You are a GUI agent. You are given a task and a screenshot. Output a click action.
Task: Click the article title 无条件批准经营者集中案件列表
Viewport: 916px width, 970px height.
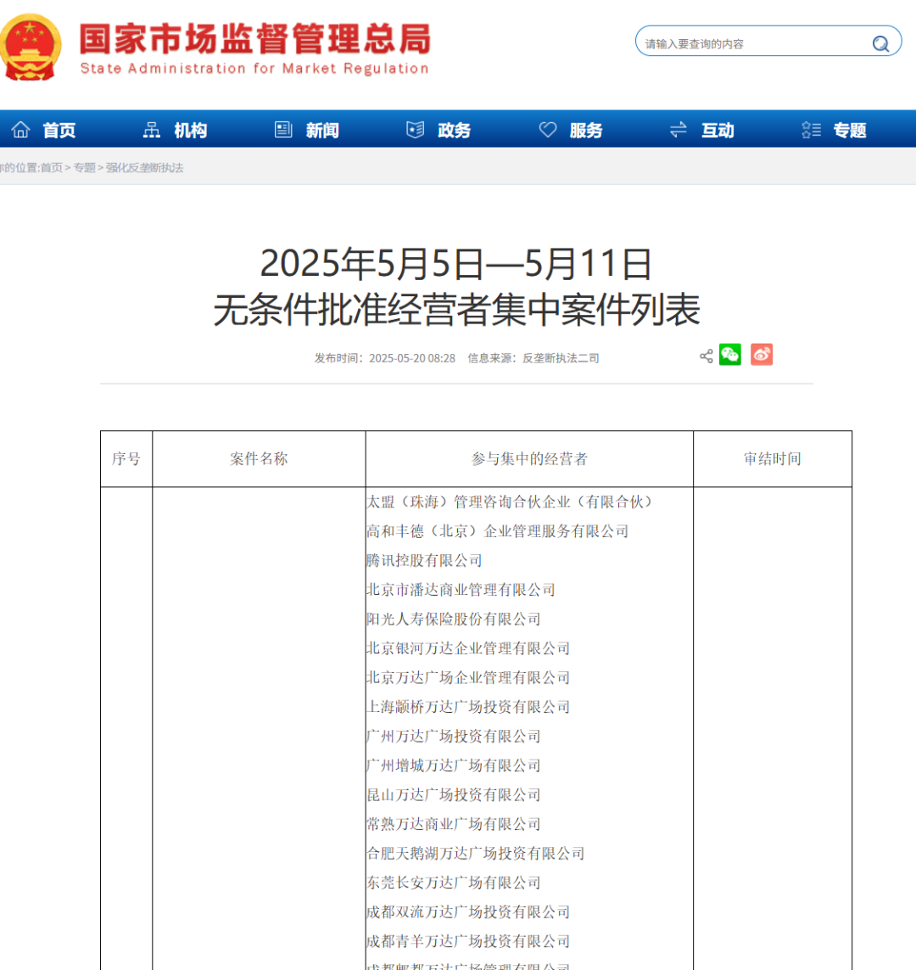click(457, 309)
